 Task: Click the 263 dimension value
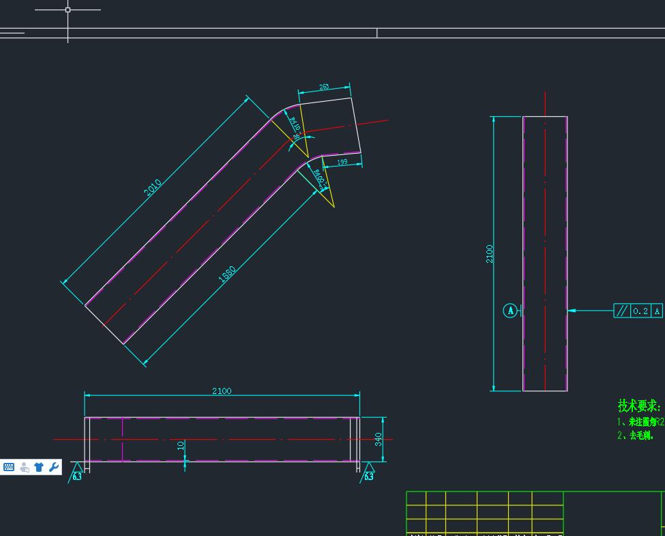(x=324, y=87)
